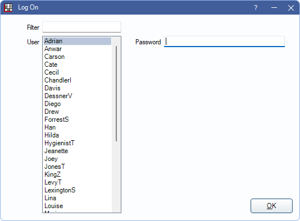The width and height of the screenshot is (300, 221).
Task: Choose Diego as the user
Action: (78, 104)
